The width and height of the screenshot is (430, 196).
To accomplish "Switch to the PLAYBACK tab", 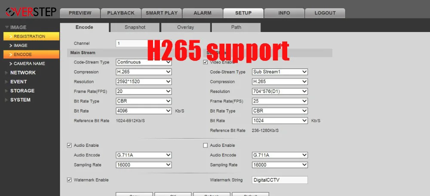I will (121, 13).
